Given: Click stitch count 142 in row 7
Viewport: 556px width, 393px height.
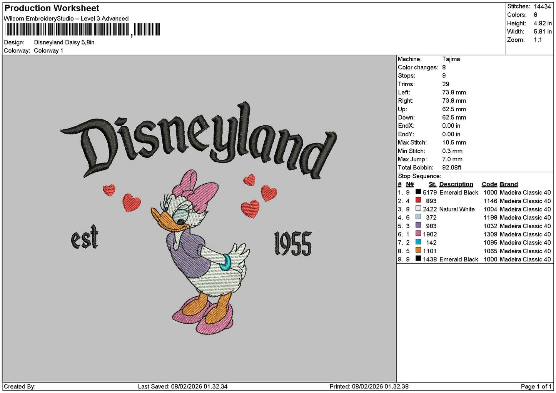Looking at the screenshot, I should [x=431, y=242].
